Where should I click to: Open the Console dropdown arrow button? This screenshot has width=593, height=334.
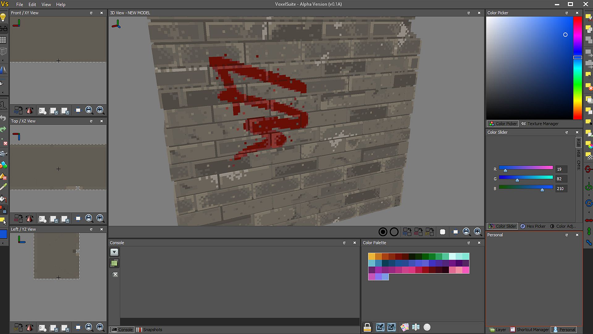click(x=114, y=252)
